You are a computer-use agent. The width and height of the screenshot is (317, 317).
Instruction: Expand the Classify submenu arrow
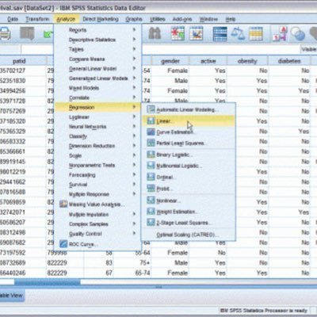coord(134,136)
